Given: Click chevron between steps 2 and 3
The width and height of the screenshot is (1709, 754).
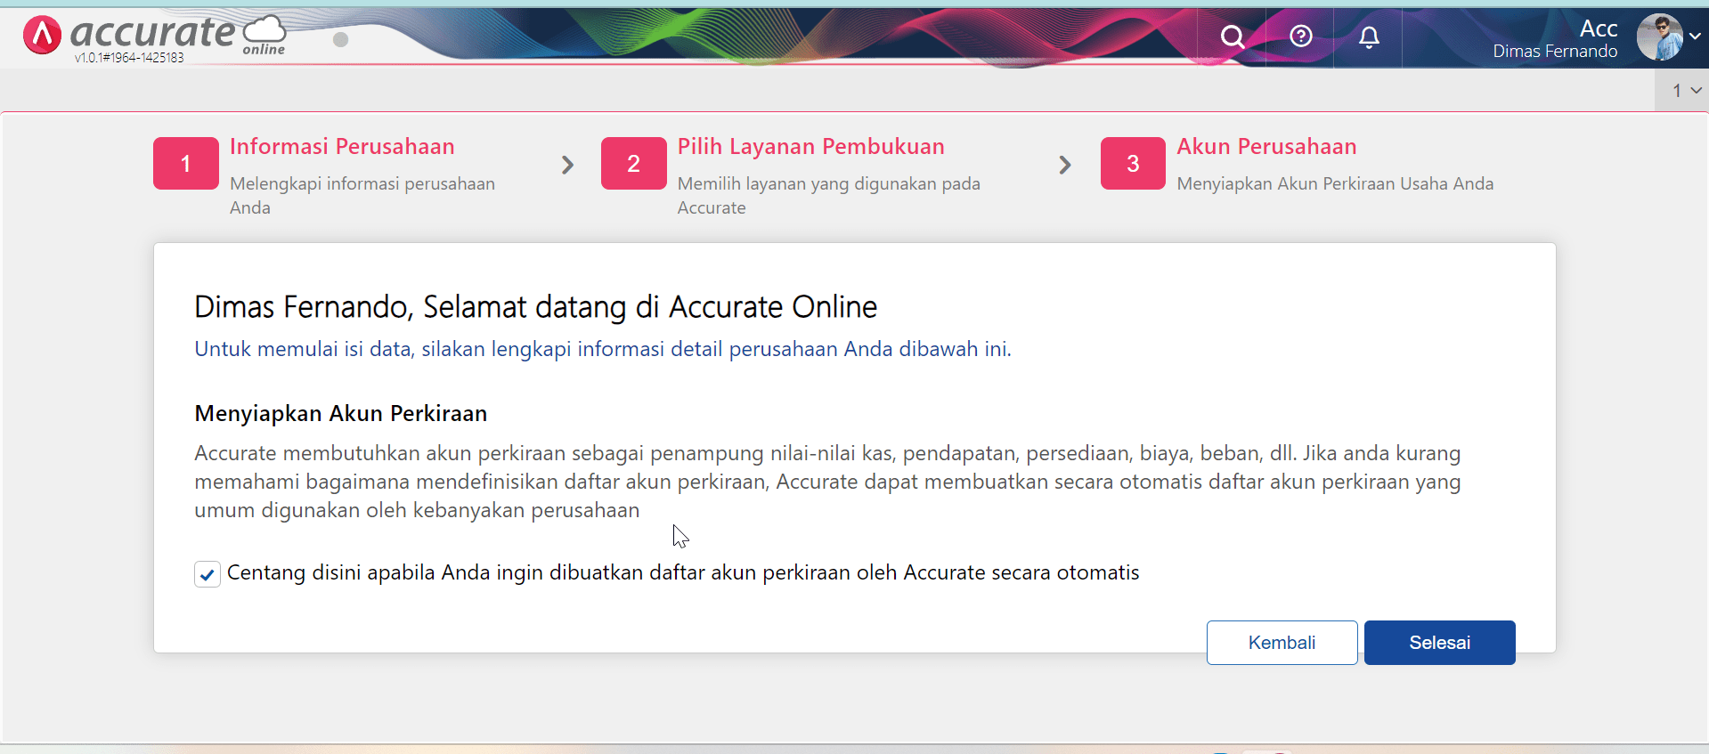Looking at the screenshot, I should tap(1064, 165).
